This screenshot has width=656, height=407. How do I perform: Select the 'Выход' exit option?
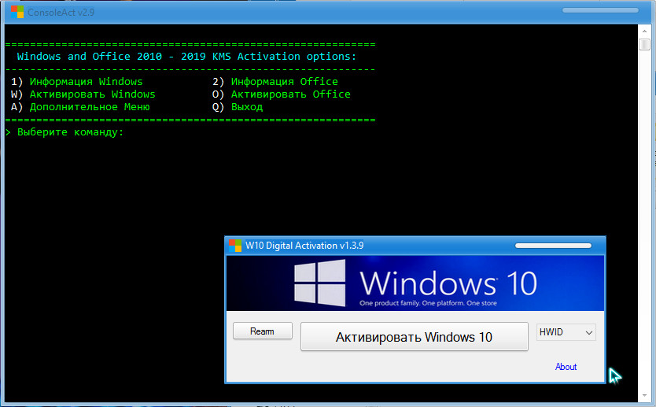(246, 106)
